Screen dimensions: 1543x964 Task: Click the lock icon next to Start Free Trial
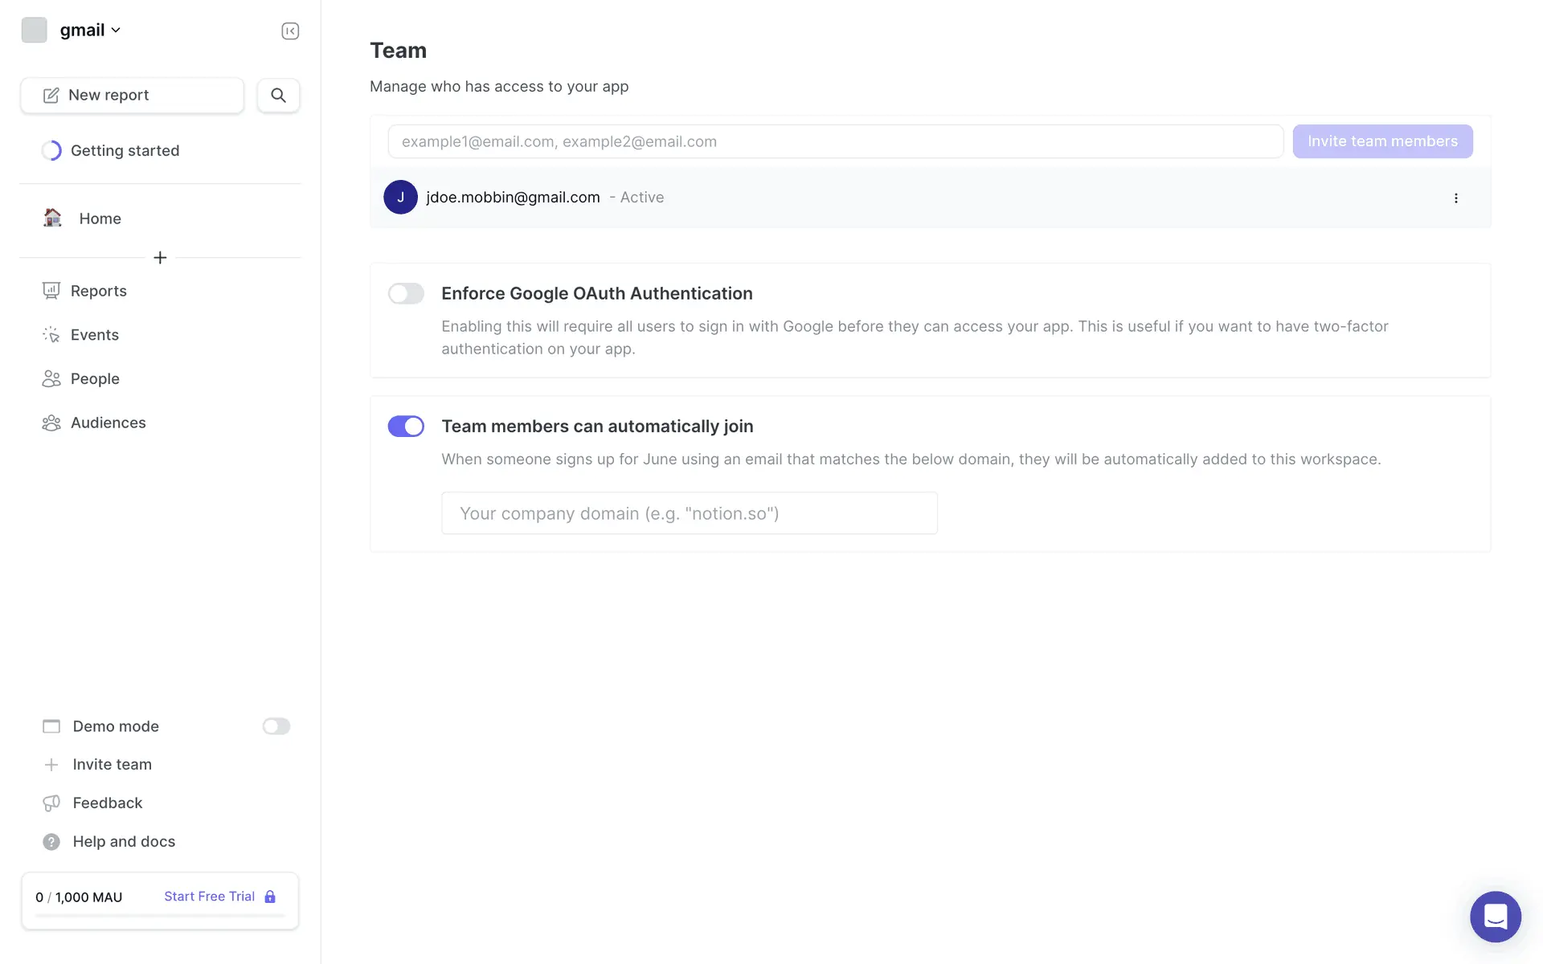point(270,897)
